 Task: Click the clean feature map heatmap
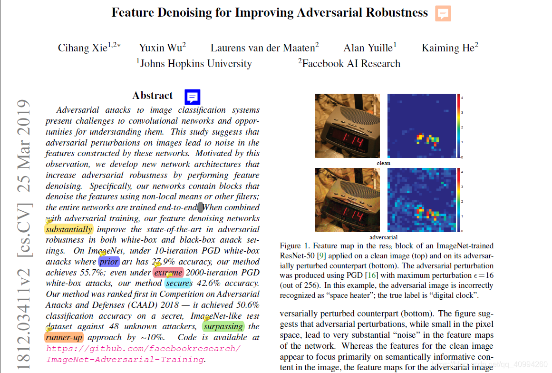pyautogui.click(x=421, y=126)
